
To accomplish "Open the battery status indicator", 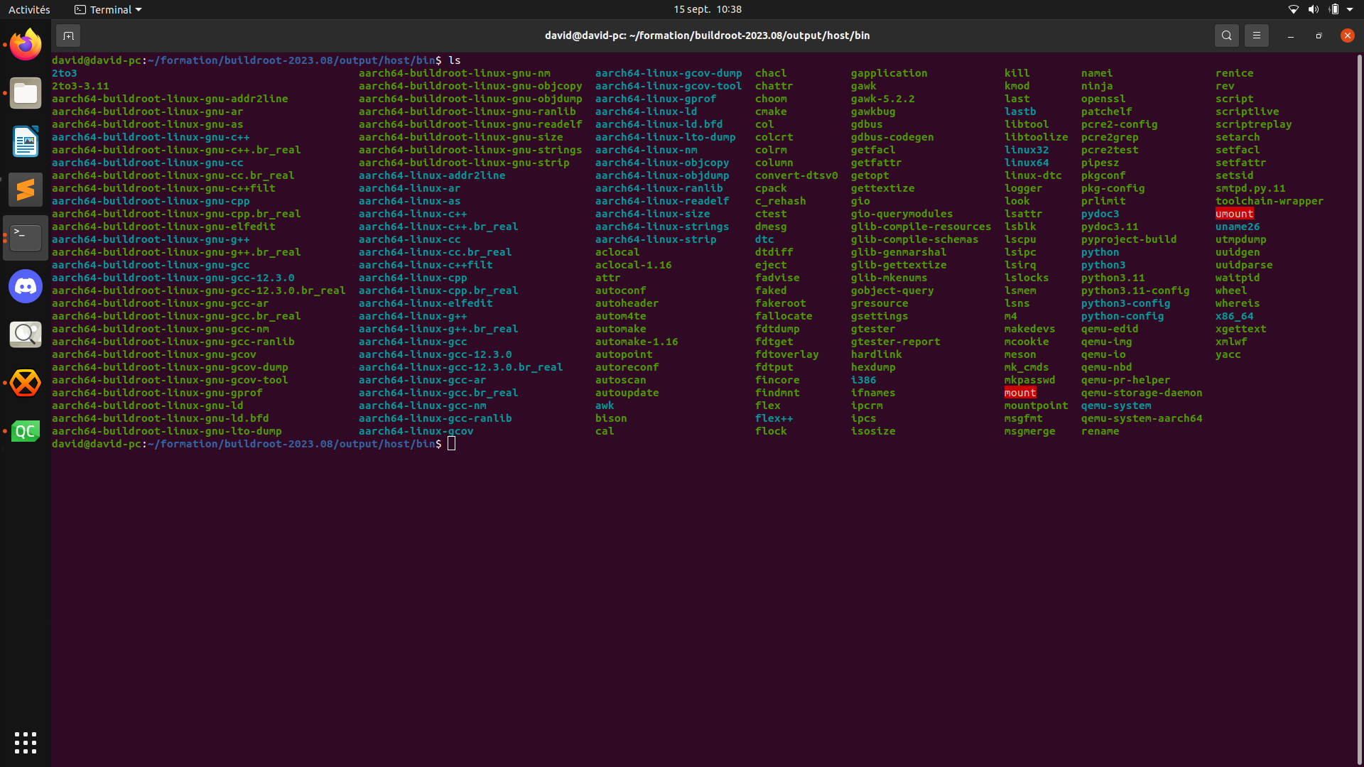I will [x=1333, y=9].
